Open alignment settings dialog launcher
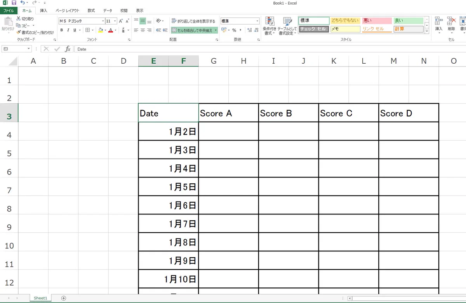This screenshot has height=303, width=466. [x=216, y=40]
